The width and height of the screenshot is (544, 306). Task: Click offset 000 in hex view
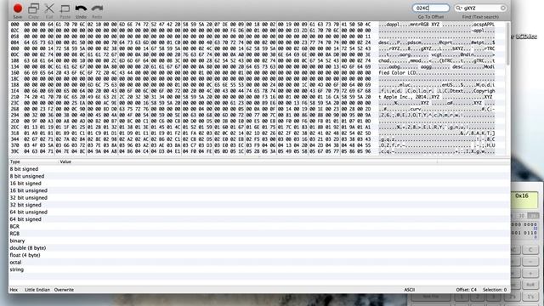tap(14, 25)
